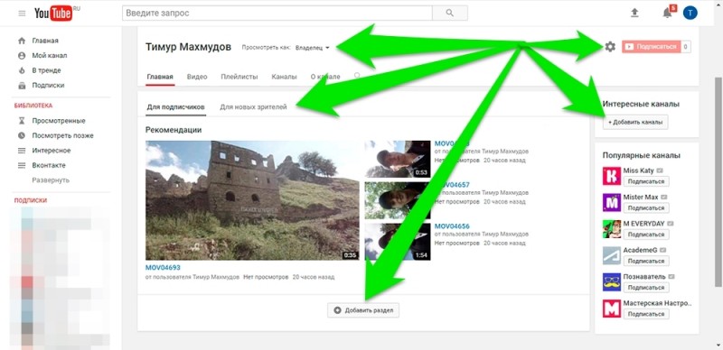The image size is (723, 350).
Task: Subscribe to M EVERYDAY
Action: tap(646, 235)
